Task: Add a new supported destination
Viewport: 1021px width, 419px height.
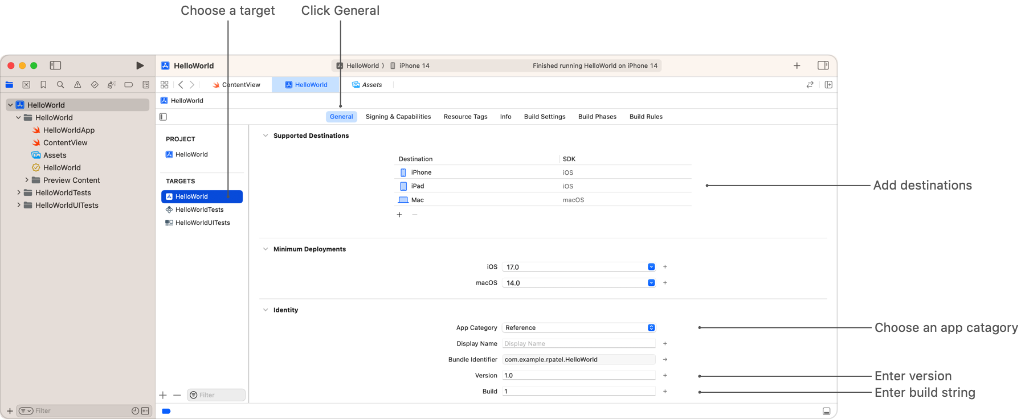Action: coord(399,215)
